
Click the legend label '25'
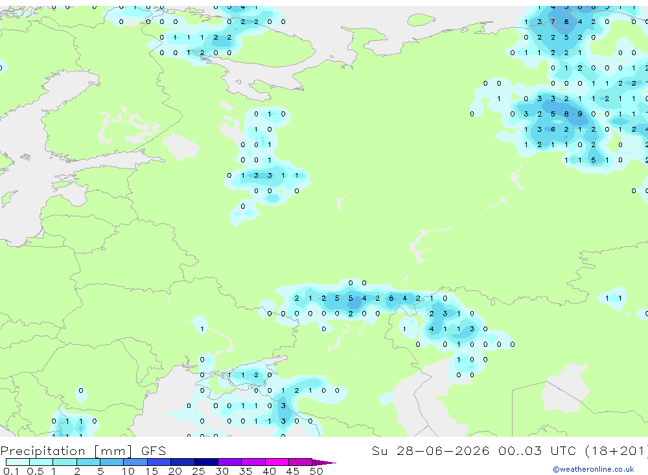pos(198,471)
